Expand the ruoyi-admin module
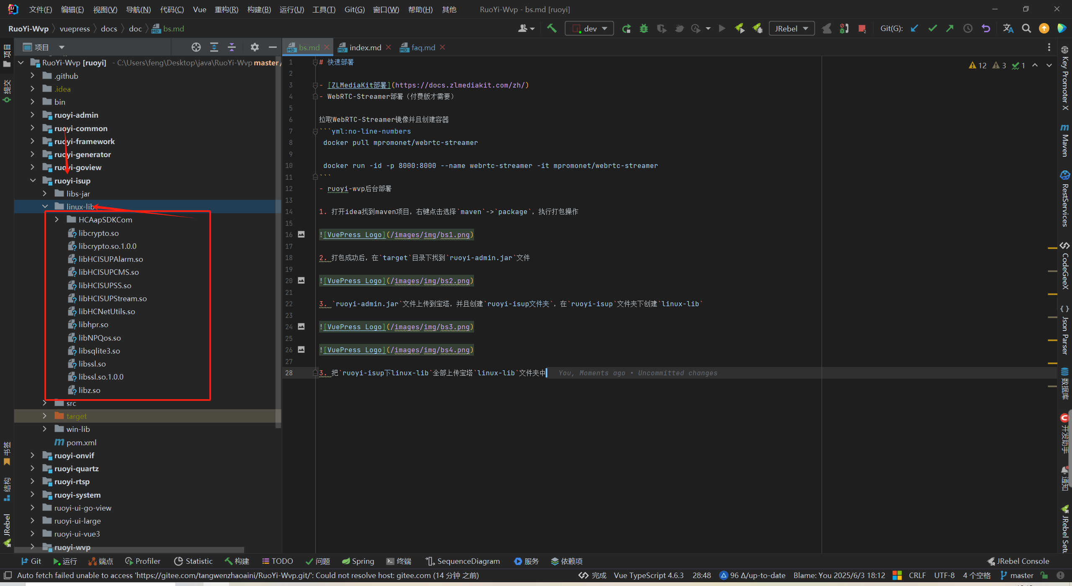The image size is (1072, 586). point(32,115)
